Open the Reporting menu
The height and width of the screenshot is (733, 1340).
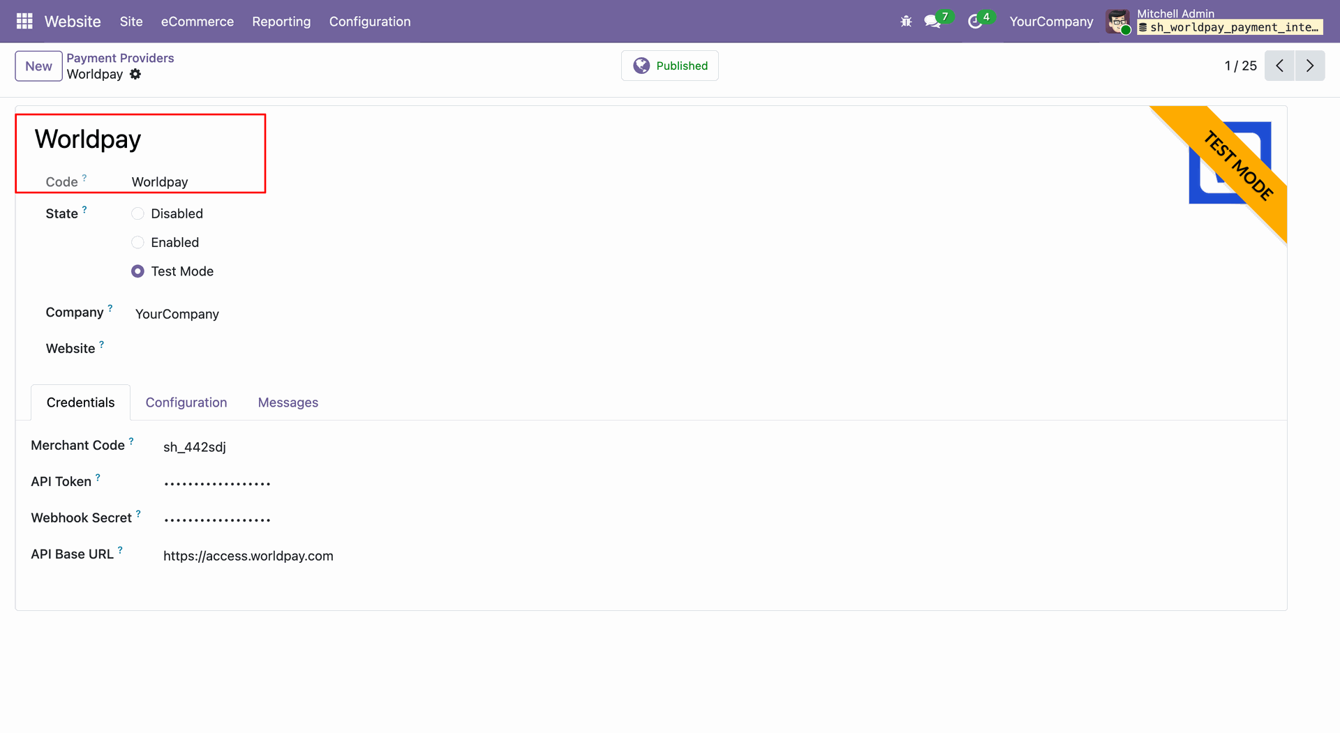281,22
